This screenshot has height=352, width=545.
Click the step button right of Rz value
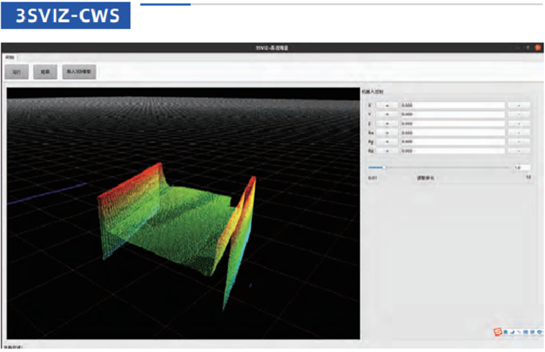519,151
